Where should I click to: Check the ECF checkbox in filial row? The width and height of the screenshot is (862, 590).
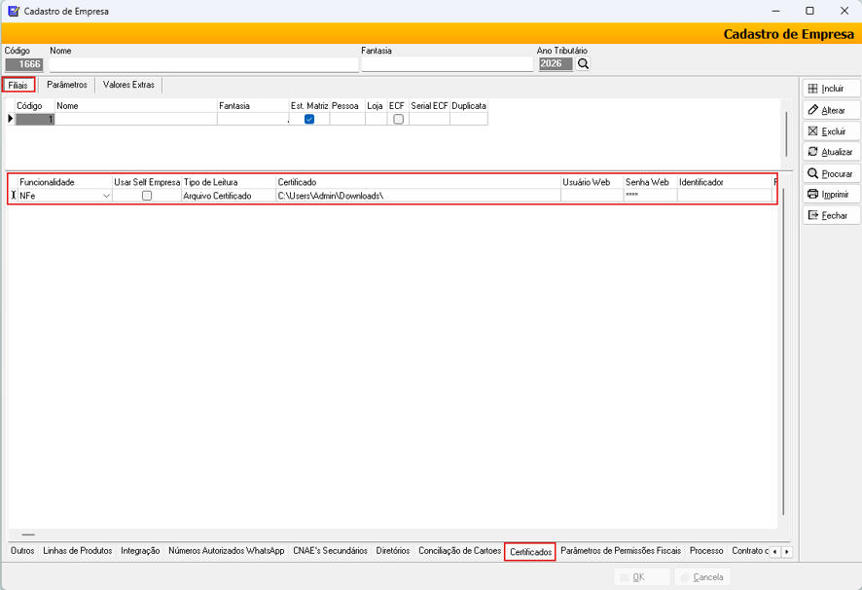tap(399, 119)
